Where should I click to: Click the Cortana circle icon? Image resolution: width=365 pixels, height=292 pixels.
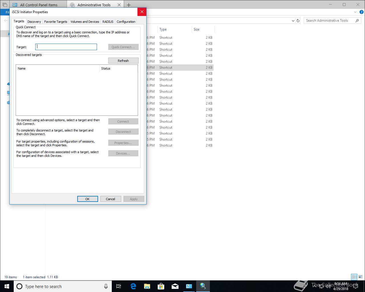pyautogui.click(x=19, y=286)
